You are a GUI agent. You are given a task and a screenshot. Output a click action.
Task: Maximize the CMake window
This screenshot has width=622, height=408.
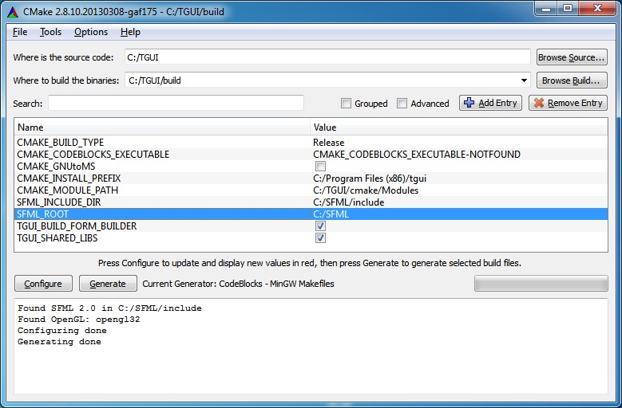[x=568, y=8]
